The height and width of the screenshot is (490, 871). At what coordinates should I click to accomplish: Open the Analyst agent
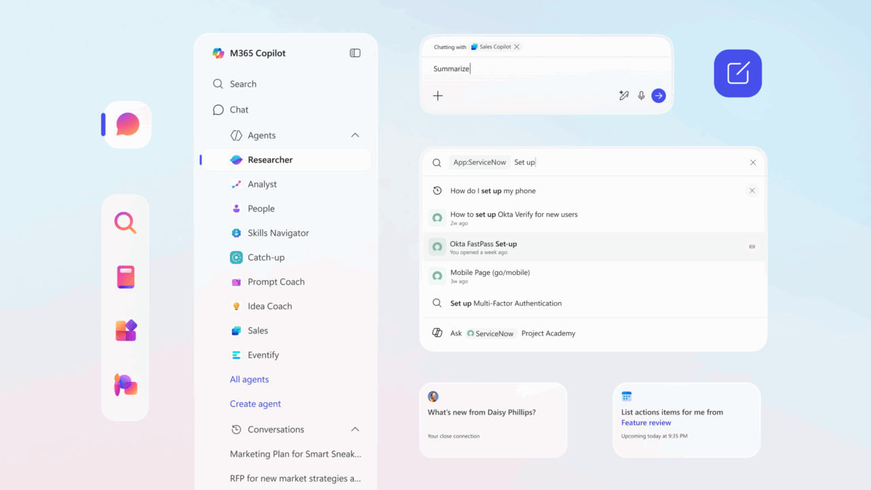[x=261, y=184]
